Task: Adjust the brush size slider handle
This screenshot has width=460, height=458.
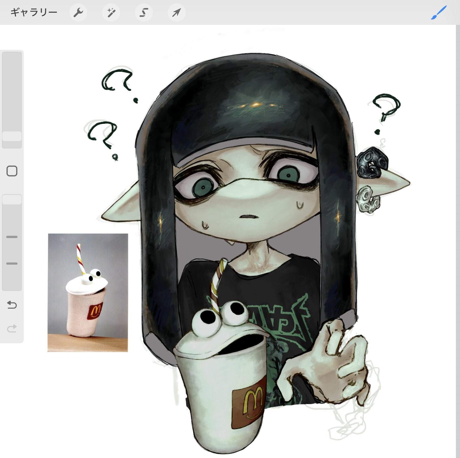Action: coord(12,136)
